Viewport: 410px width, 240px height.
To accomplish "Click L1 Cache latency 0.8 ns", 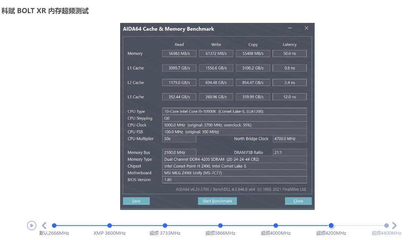I will coord(289,68).
